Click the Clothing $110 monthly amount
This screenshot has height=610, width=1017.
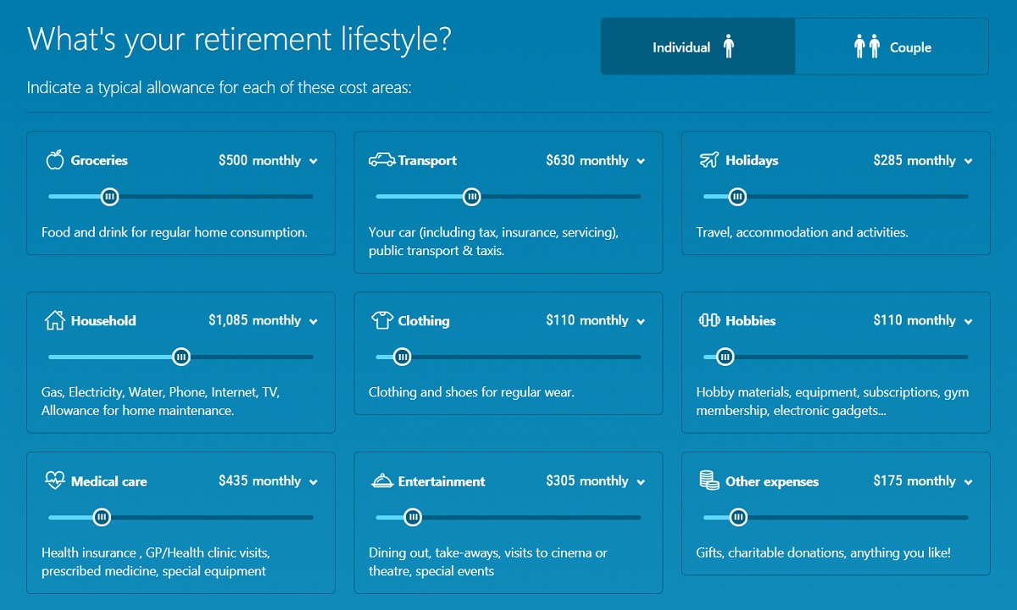pyautogui.click(x=586, y=320)
